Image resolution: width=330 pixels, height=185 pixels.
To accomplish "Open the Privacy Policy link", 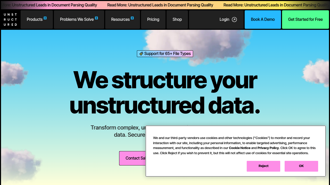I will 268,148.
